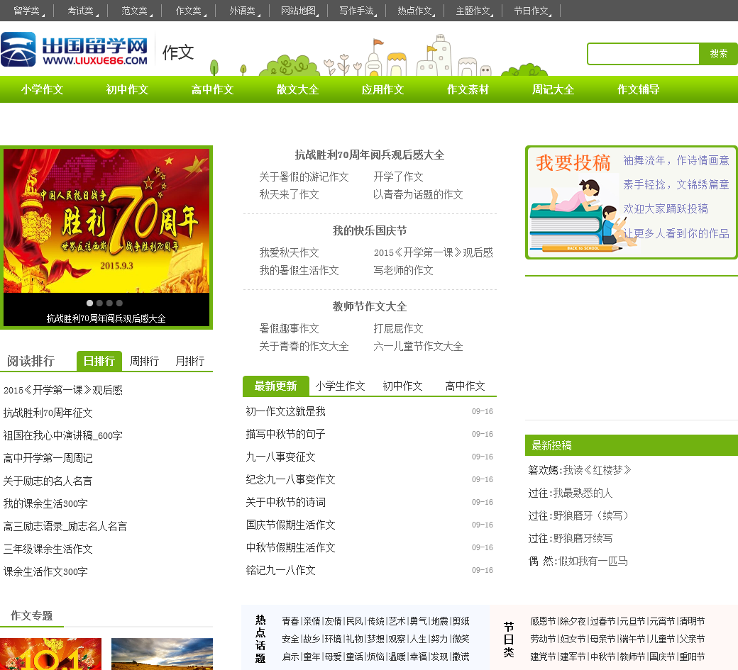Open festival tag 端午节
Image resolution: width=738 pixels, height=670 pixels.
(632, 639)
